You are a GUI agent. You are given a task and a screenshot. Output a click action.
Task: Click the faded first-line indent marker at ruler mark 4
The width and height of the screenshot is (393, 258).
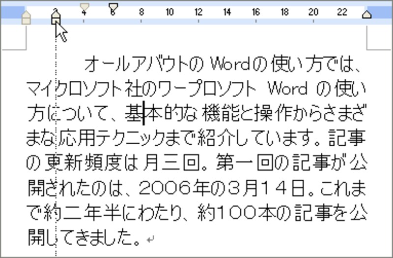point(84,7)
